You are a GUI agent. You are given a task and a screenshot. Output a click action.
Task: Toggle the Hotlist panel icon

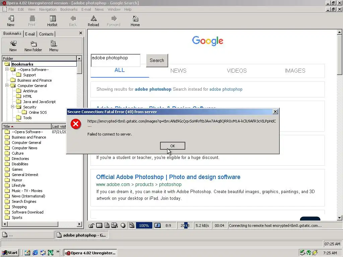tap(53, 19)
